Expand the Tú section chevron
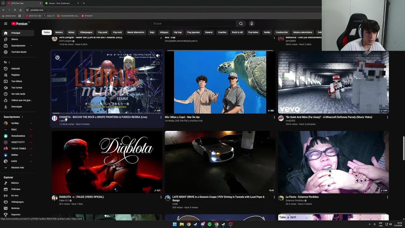The height and width of the screenshot is (228, 405). tap(9, 62)
